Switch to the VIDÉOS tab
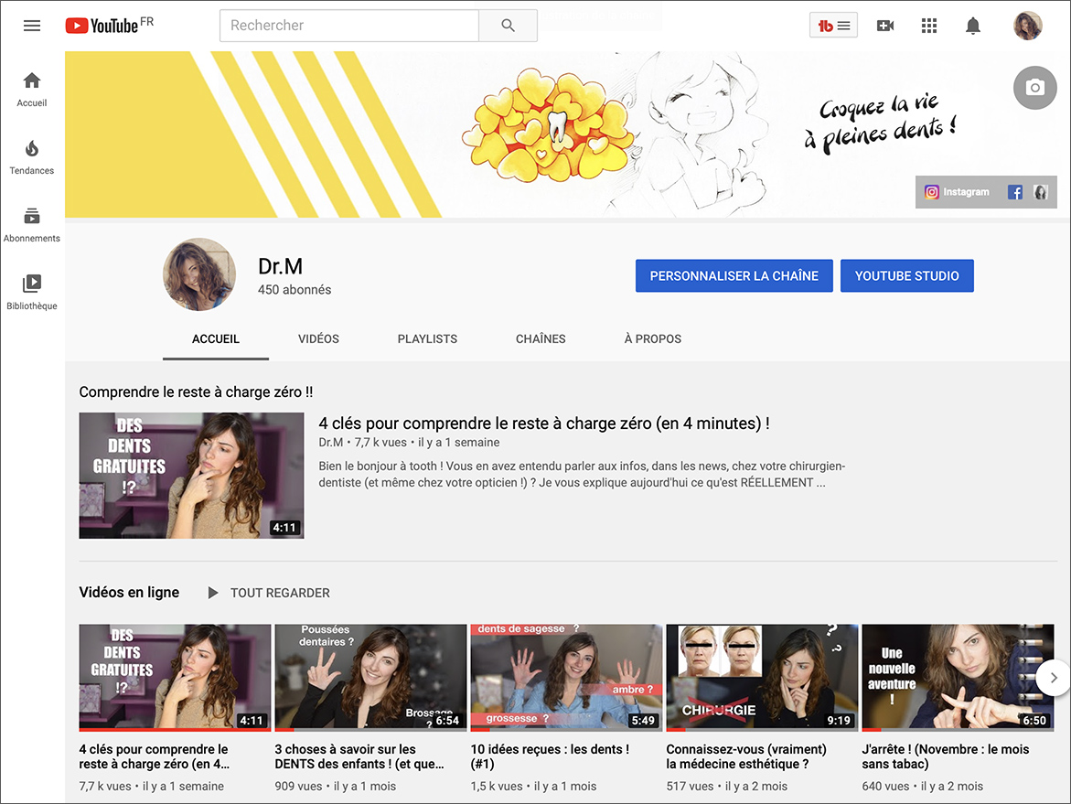This screenshot has width=1071, height=804. pyautogui.click(x=318, y=338)
